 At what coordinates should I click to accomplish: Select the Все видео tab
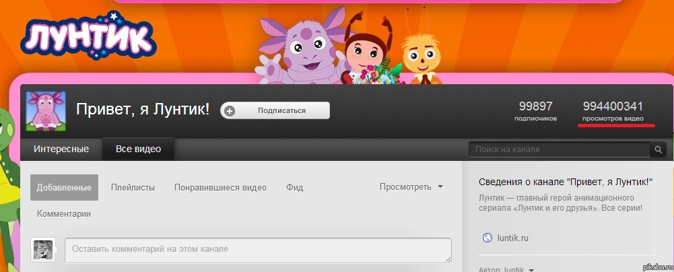tap(138, 149)
